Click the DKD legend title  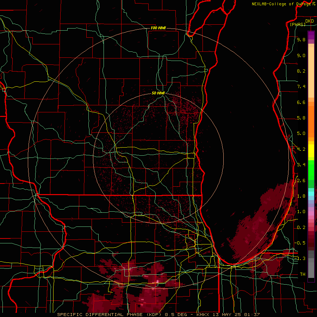(x=310, y=21)
